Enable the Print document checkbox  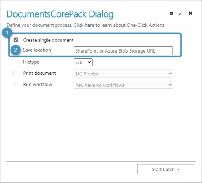click(x=16, y=73)
